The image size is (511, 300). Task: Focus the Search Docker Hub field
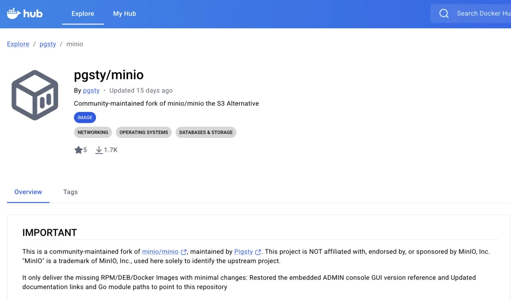[471, 14]
